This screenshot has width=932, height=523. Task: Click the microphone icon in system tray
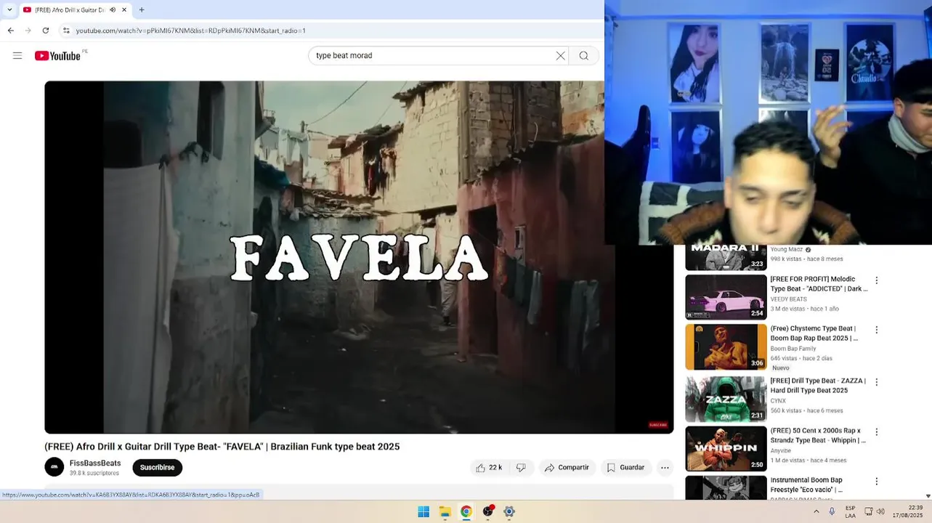tap(832, 512)
